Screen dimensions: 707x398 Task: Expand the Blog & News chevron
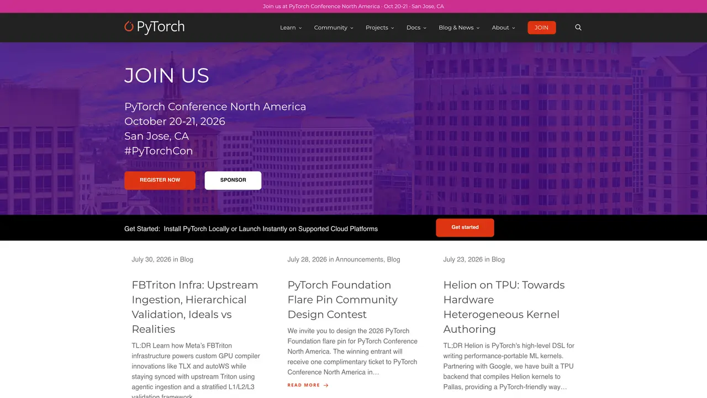click(x=478, y=28)
